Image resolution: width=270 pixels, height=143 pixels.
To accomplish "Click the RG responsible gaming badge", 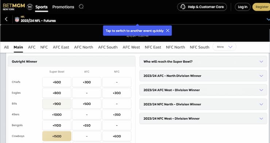I will pos(30,7).
